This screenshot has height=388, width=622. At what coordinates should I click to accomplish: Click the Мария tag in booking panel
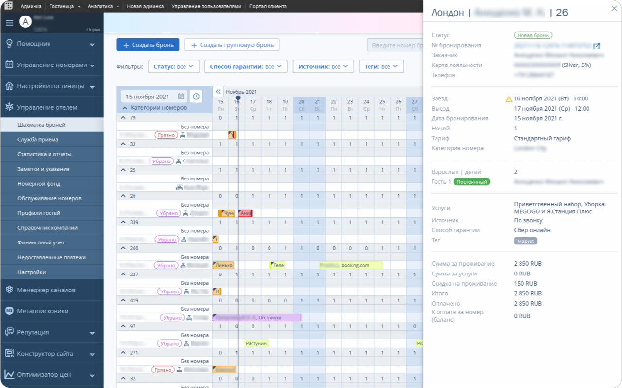tap(525, 241)
